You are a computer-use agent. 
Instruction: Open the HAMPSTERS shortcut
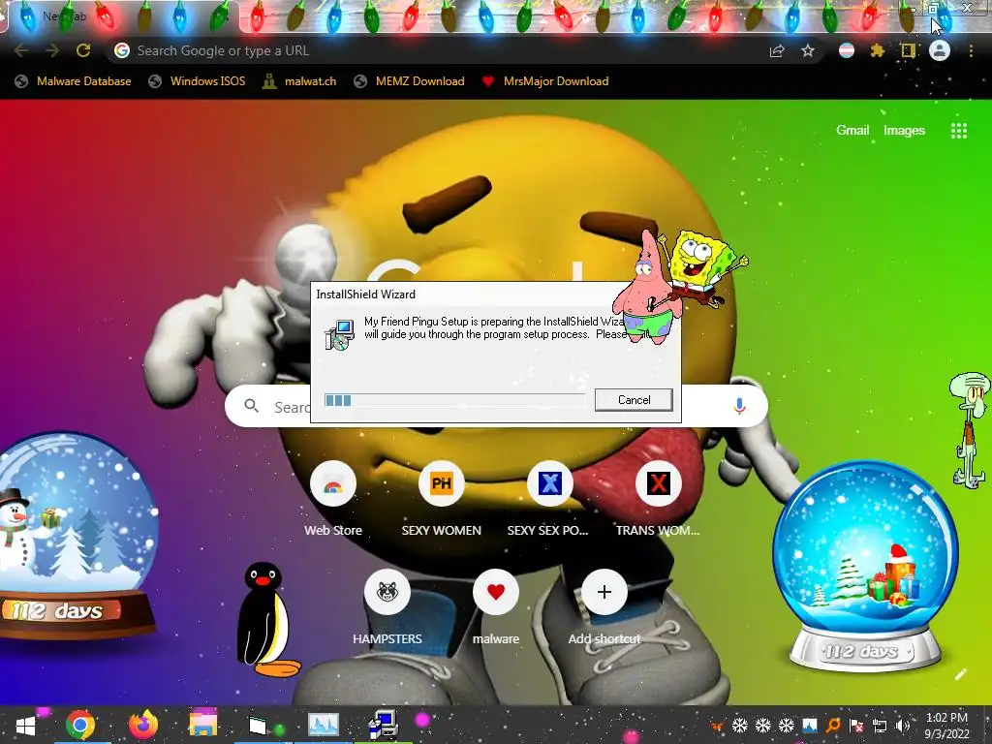(387, 608)
